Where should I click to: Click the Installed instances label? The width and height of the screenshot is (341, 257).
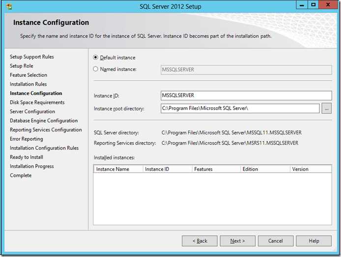pos(114,158)
